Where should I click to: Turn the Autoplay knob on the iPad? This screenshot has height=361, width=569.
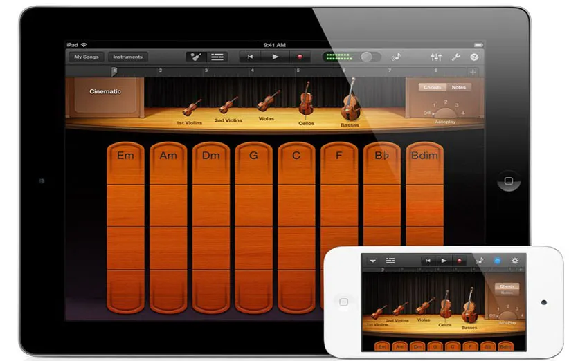pos(446,110)
